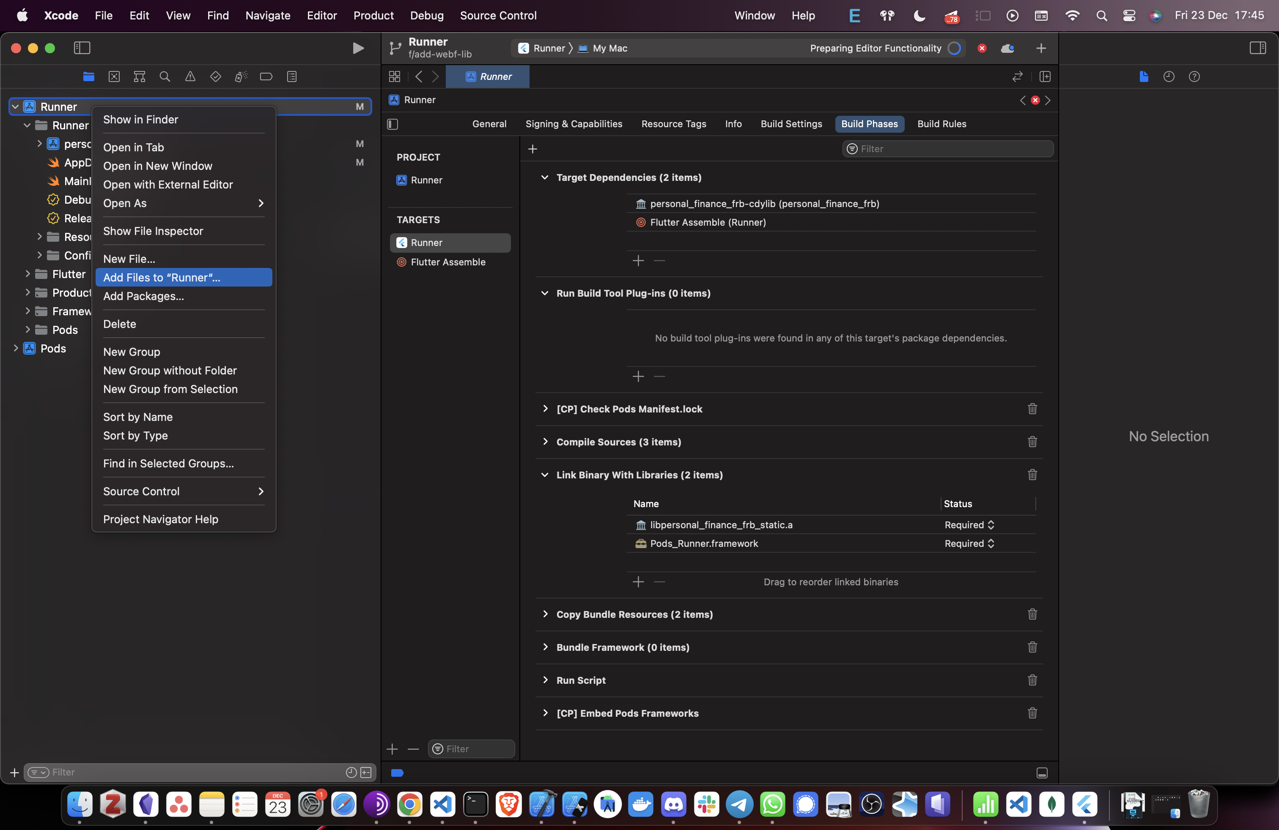Image resolution: width=1279 pixels, height=830 pixels.
Task: Go back with the editor back arrow
Action: click(419, 77)
